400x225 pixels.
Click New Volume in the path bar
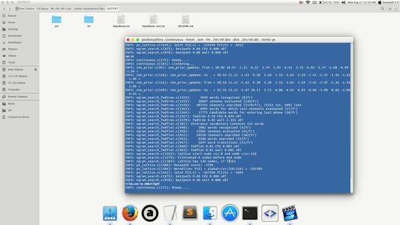pos(25,9)
